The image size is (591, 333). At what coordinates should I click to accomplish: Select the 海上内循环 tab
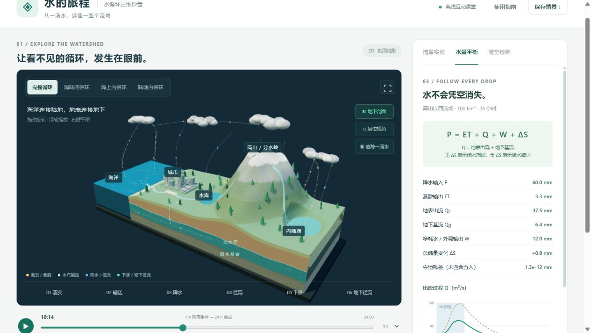(114, 87)
